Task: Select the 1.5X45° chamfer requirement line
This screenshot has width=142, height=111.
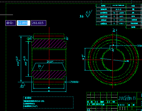Action: pos(30,106)
